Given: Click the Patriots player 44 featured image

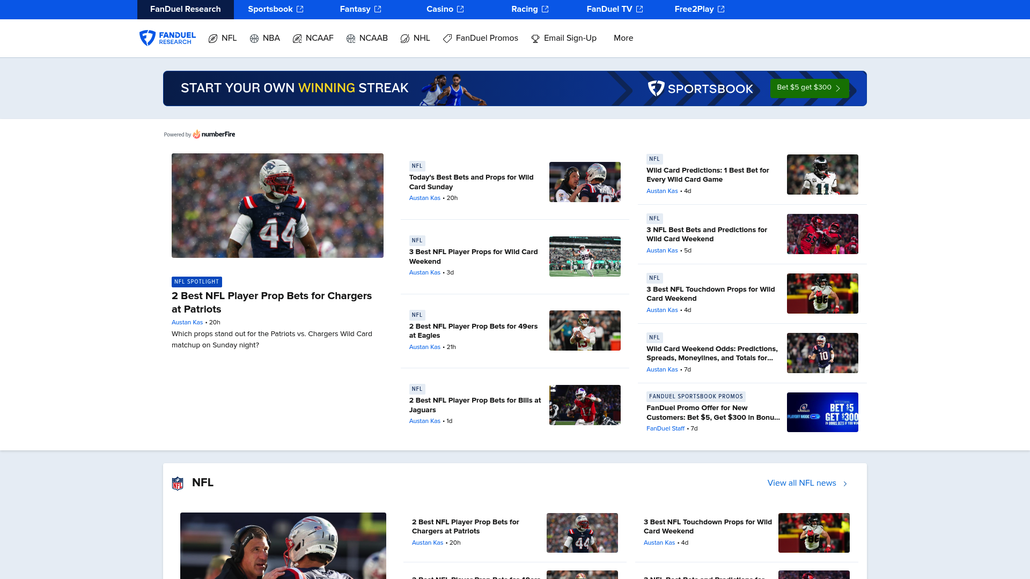Looking at the screenshot, I should (x=277, y=205).
